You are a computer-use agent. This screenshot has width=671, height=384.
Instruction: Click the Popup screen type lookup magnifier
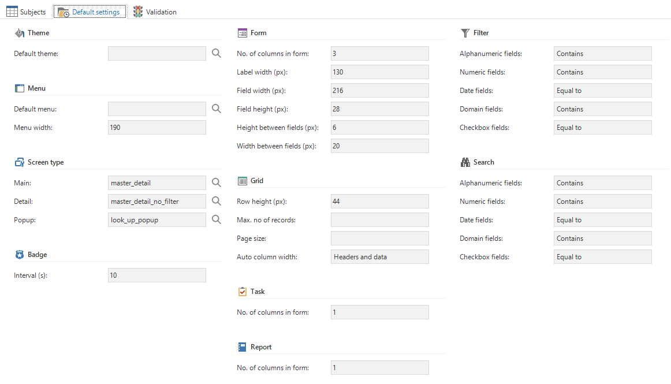(x=216, y=219)
